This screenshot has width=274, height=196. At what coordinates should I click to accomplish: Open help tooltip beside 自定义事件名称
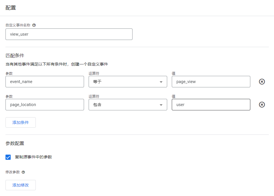(x=34, y=25)
